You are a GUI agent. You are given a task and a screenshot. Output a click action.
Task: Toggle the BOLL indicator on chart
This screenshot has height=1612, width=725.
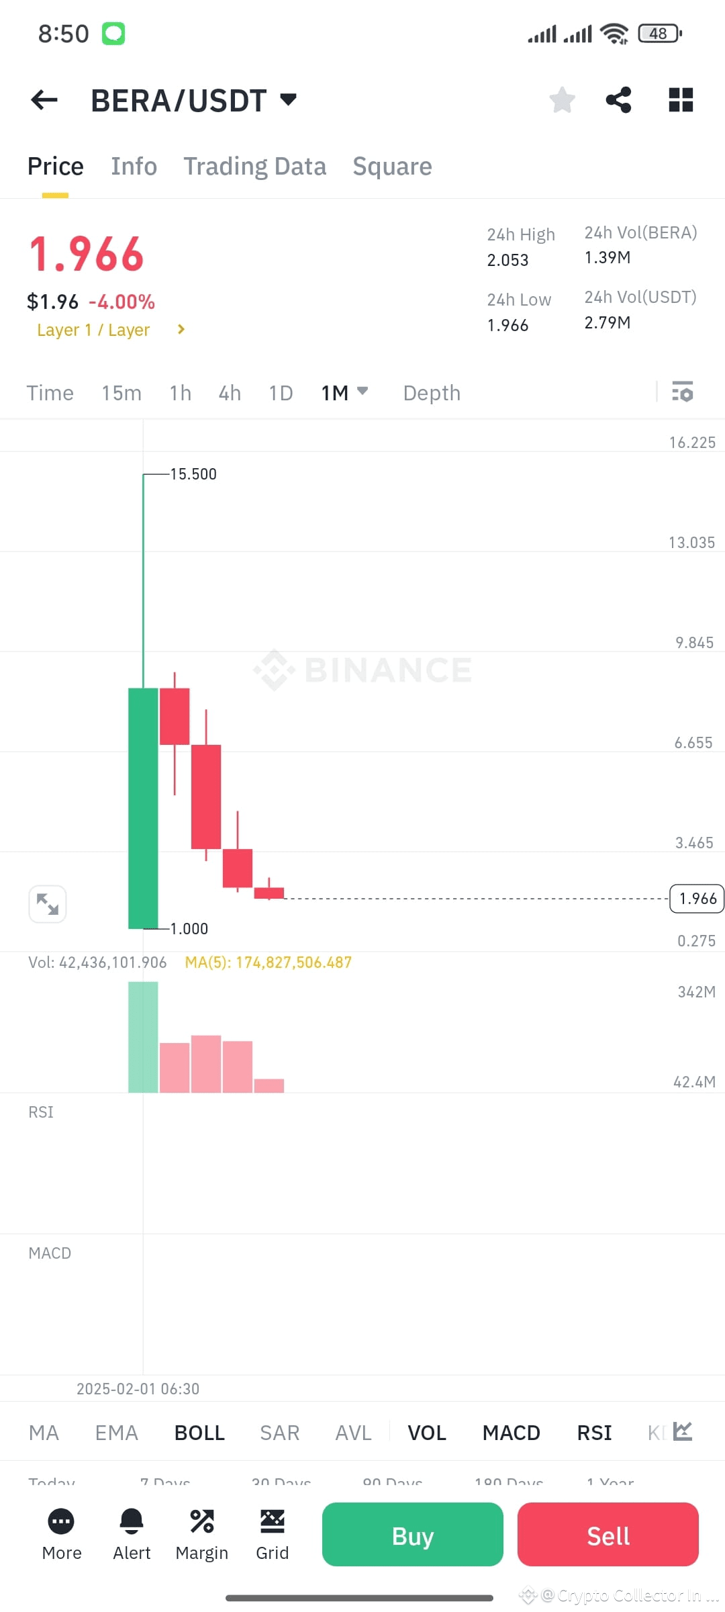pyautogui.click(x=199, y=1432)
